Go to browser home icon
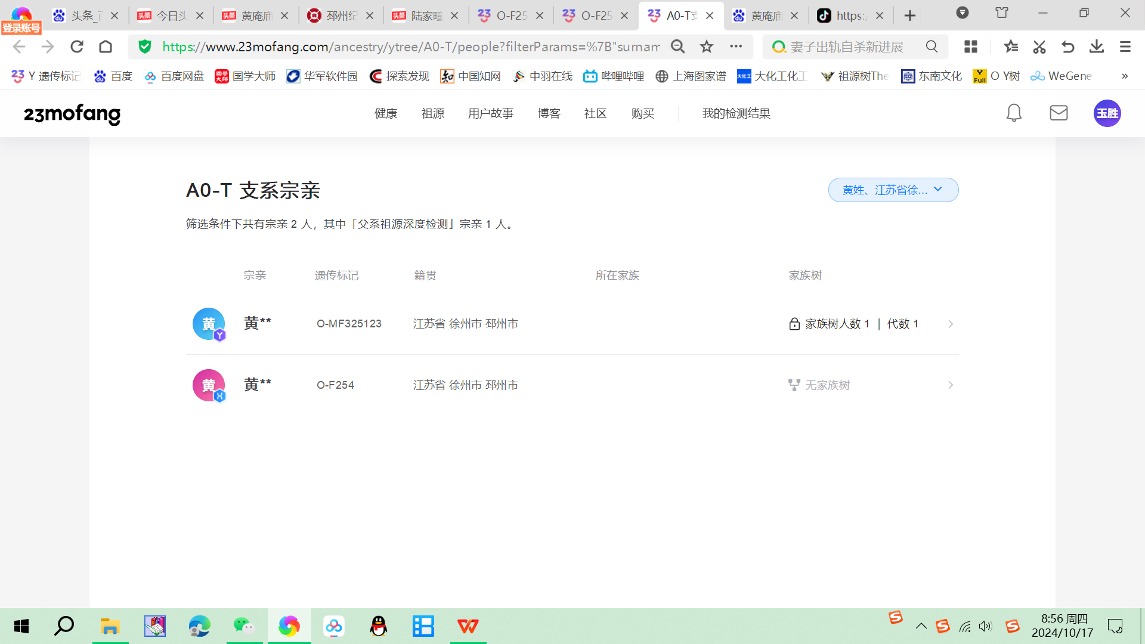 tap(106, 47)
